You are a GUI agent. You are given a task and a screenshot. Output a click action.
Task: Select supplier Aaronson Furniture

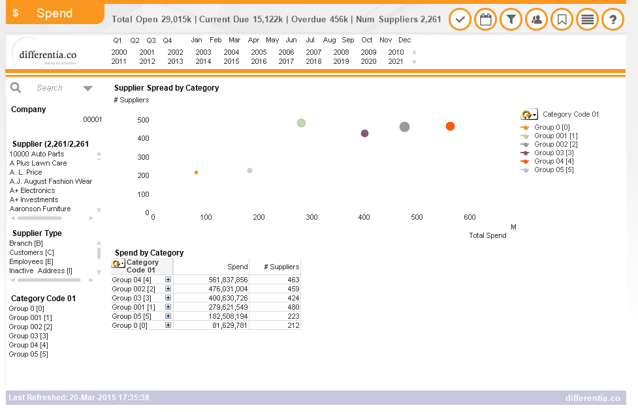tap(40, 209)
